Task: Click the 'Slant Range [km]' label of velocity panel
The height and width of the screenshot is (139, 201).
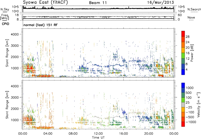Action: click(x=7, y=105)
